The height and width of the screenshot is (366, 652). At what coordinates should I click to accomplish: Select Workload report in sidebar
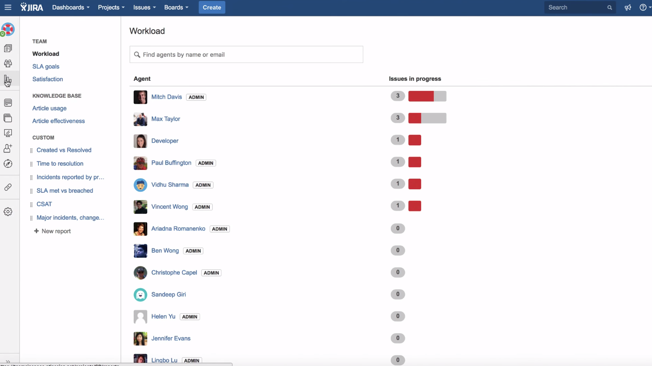pos(45,54)
